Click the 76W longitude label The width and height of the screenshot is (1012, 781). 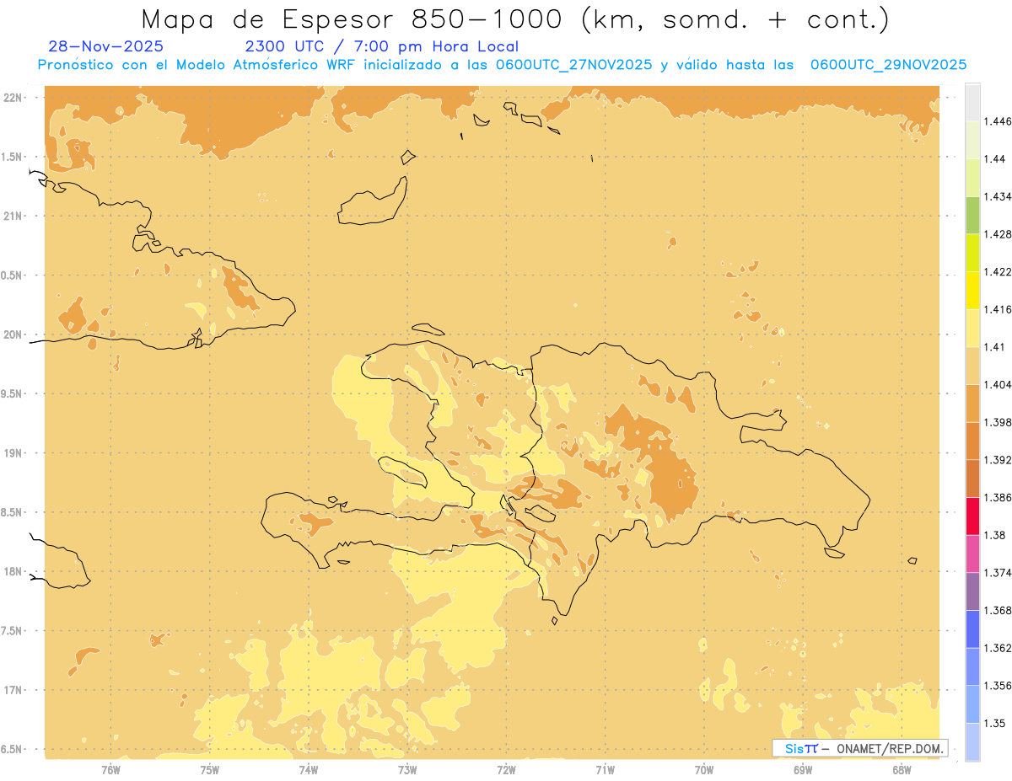[110, 770]
